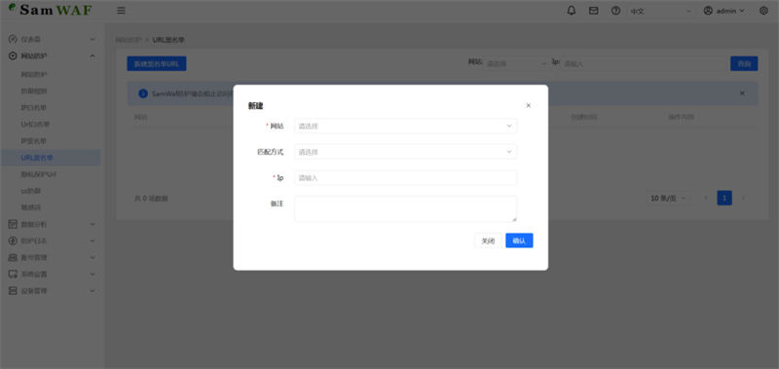779x369 pixels.
Task: Open the 网站 filter dropdown above table
Action: [x=516, y=63]
